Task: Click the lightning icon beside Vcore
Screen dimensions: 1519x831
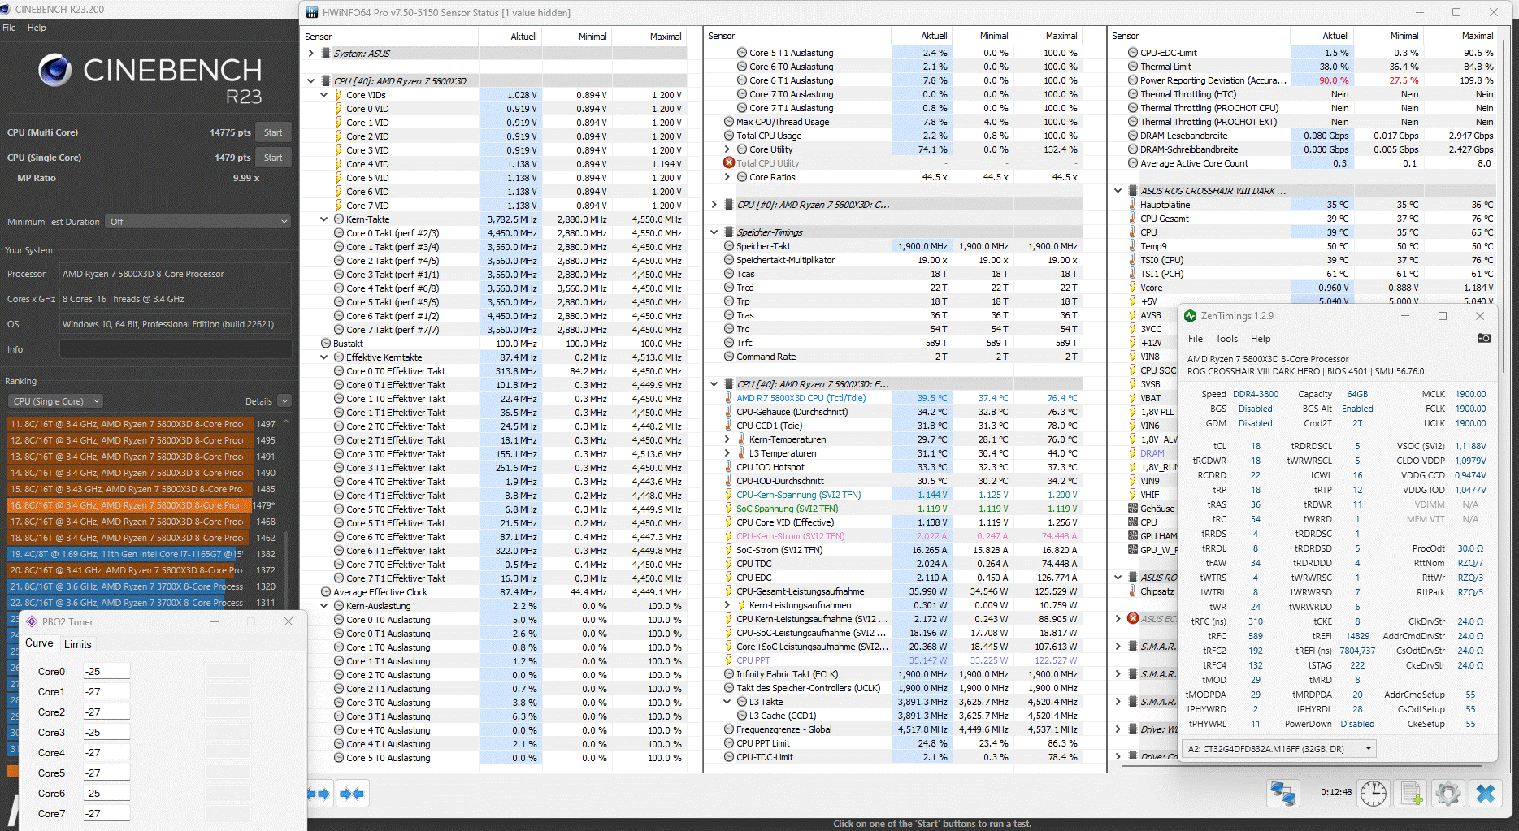Action: (1132, 288)
